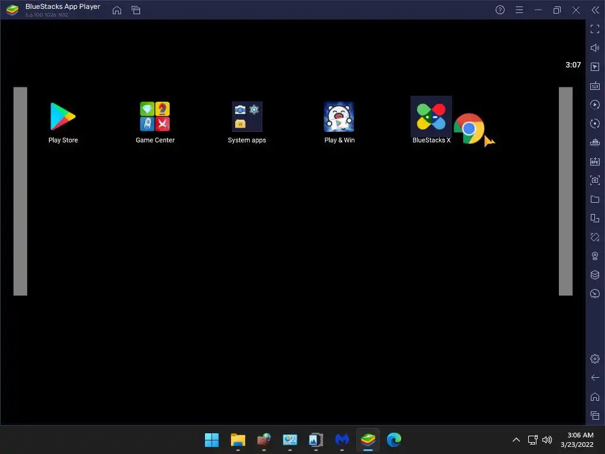Open the sidebar volume control
The image size is (605, 454).
pos(595,48)
